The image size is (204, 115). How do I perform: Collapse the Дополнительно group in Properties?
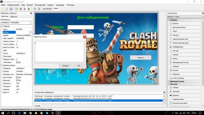coord(2,65)
